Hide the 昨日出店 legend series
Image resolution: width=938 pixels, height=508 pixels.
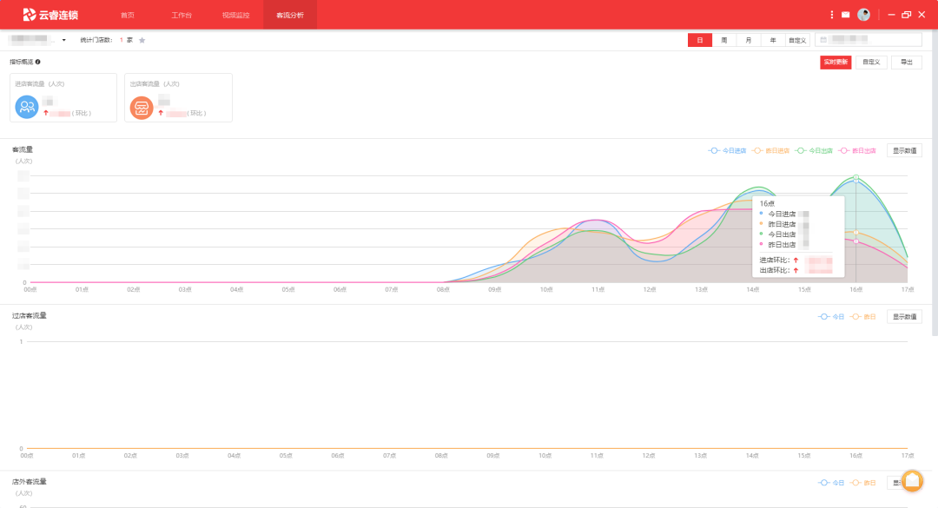click(858, 150)
